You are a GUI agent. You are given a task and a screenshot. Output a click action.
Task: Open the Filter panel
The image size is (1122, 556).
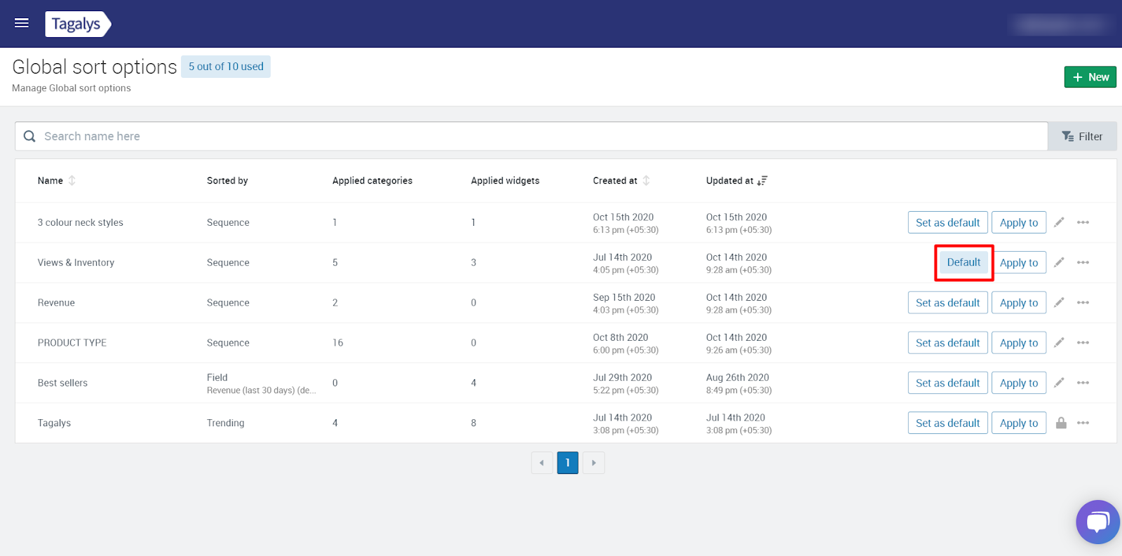point(1082,136)
